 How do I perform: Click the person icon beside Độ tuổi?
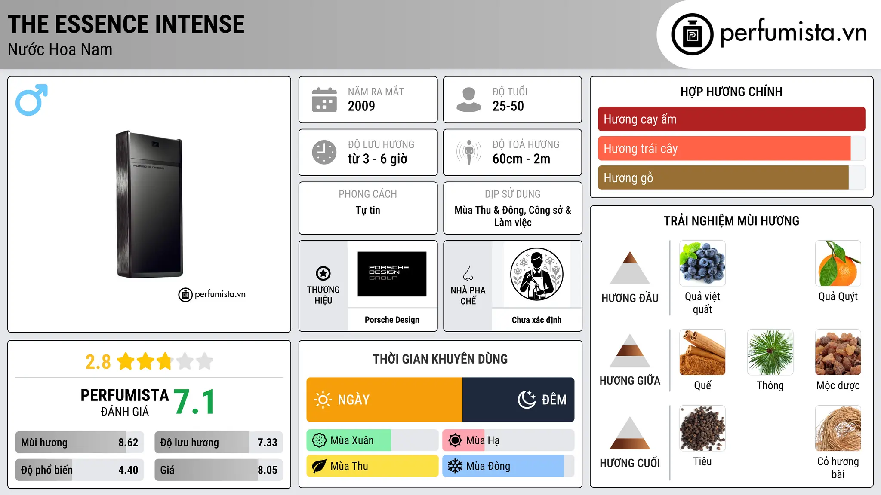click(x=468, y=100)
